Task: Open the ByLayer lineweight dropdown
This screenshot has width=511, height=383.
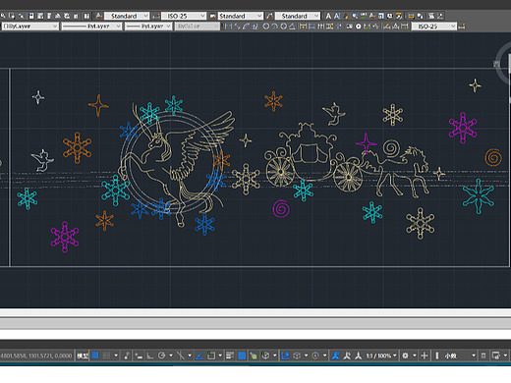Action: pyautogui.click(x=148, y=27)
